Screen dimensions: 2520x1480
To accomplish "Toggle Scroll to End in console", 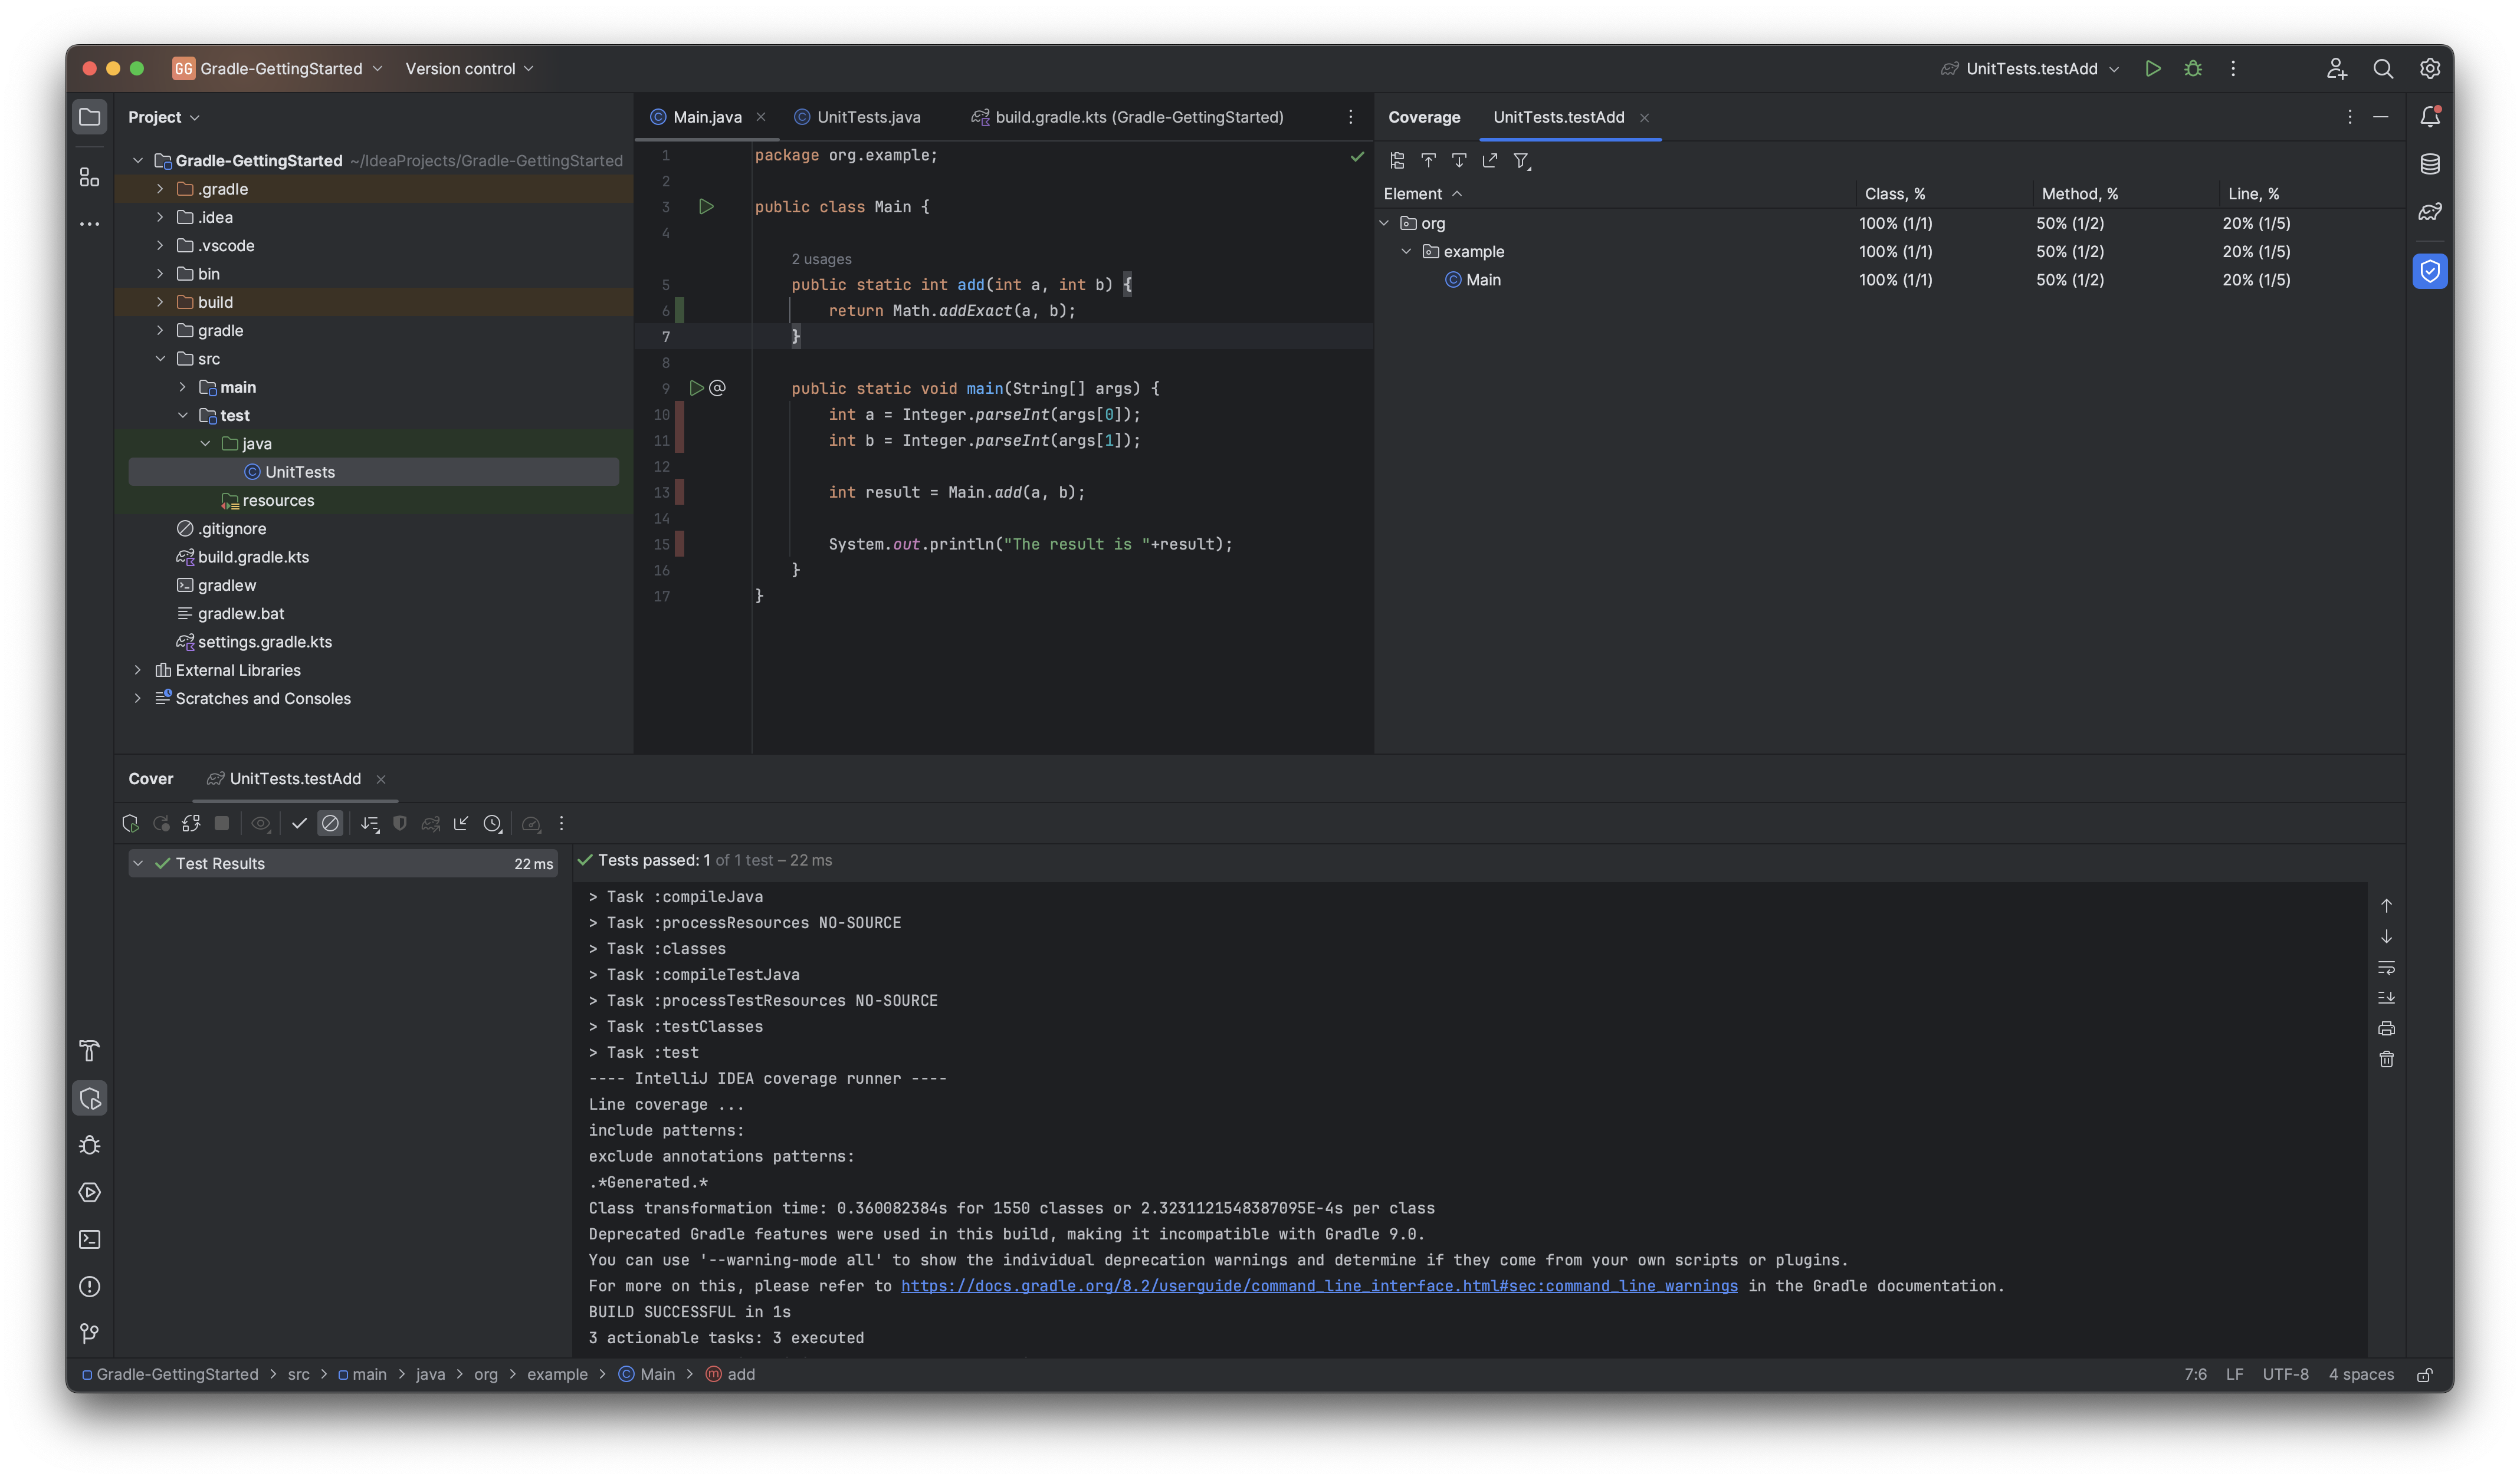I will [x=2386, y=997].
